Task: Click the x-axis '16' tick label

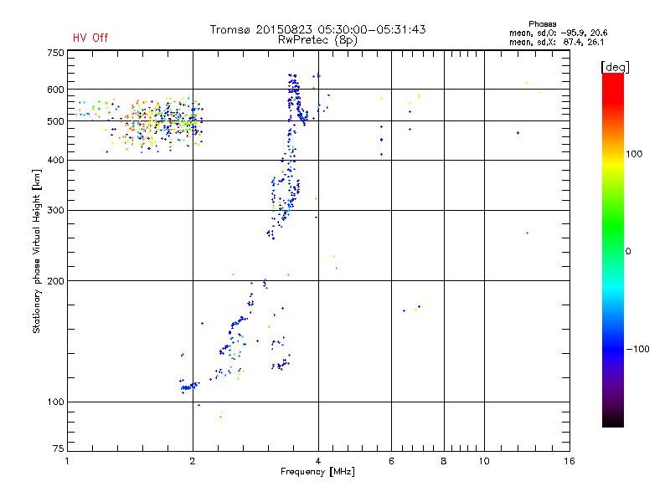Action: [569, 461]
